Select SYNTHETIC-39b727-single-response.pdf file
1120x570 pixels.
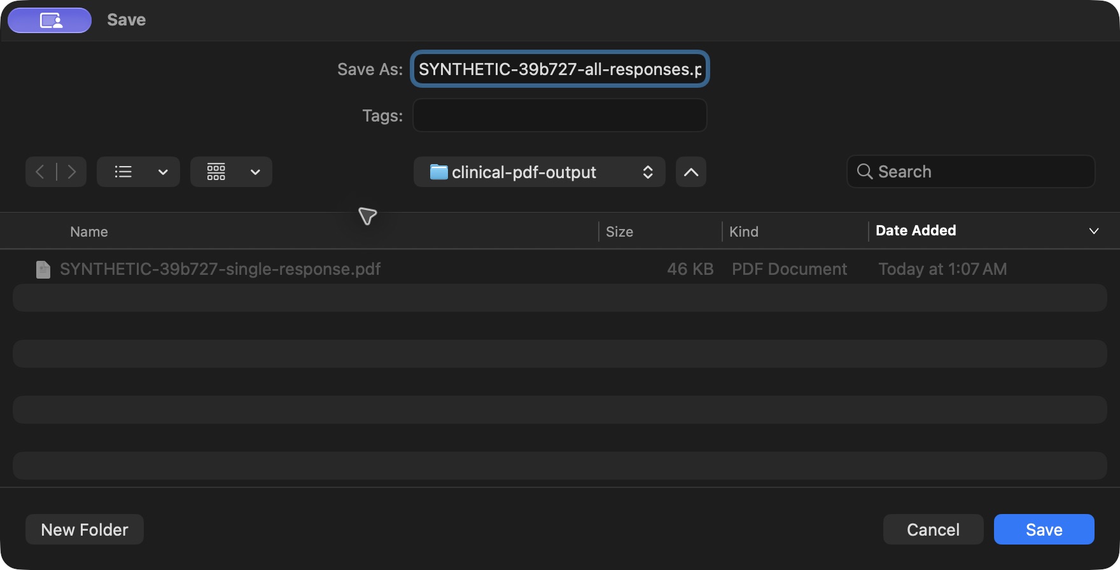tap(560, 269)
